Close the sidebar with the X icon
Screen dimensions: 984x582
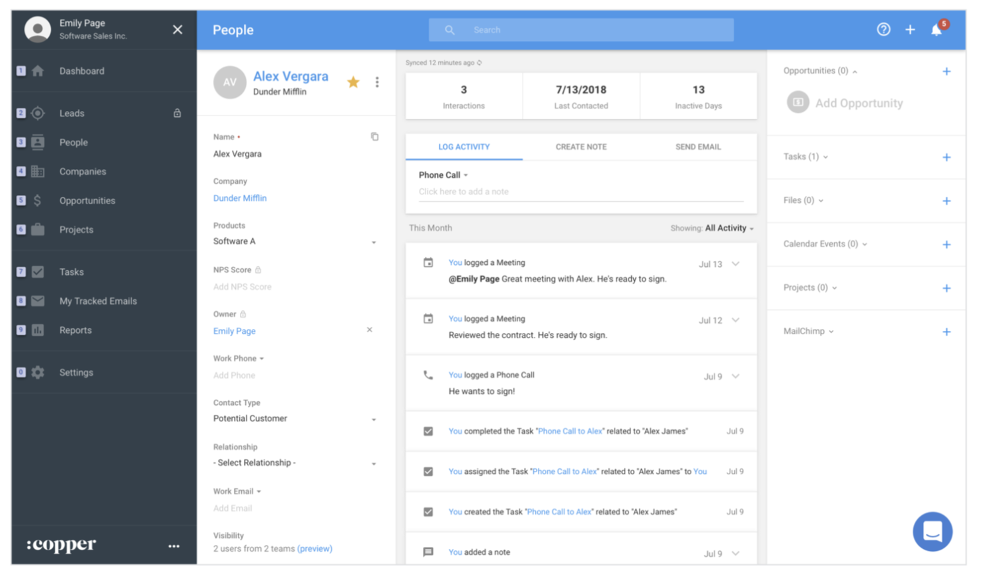pyautogui.click(x=177, y=30)
